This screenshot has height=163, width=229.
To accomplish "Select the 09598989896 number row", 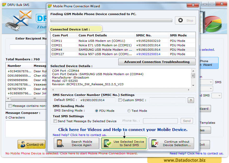I will (x=26, y=80).
